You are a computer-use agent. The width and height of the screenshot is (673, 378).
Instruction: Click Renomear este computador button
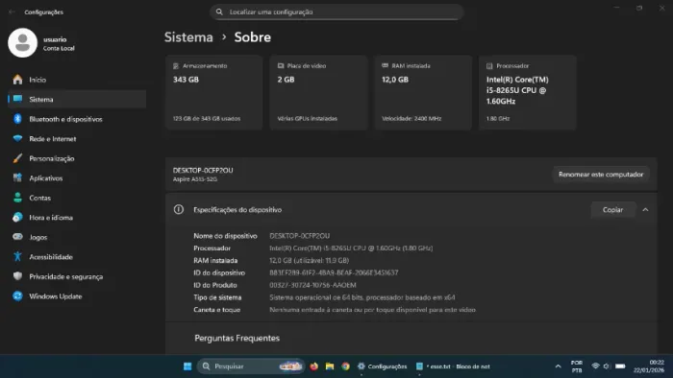click(x=601, y=175)
